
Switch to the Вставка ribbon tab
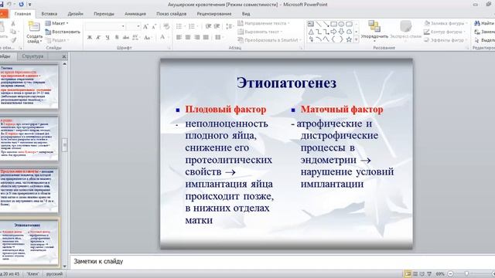[x=49, y=14]
